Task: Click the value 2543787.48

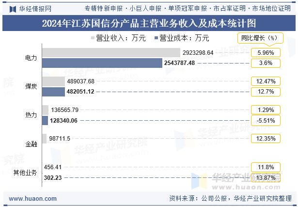Action: [x=179, y=63]
